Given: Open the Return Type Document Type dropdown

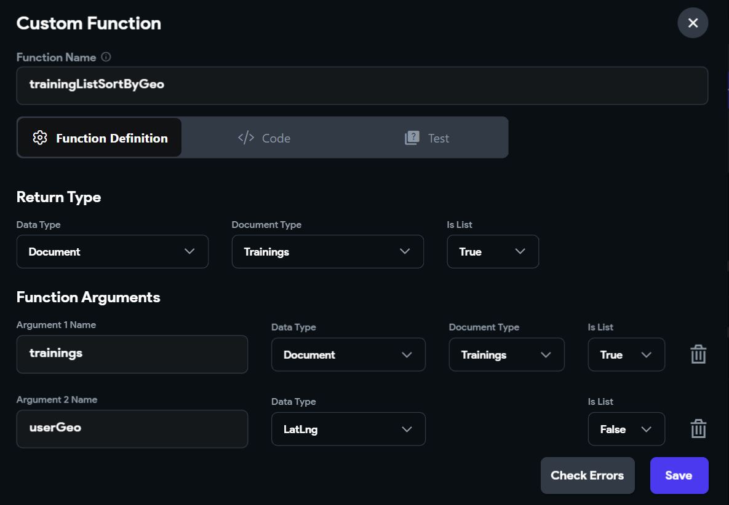Looking at the screenshot, I should coord(328,251).
